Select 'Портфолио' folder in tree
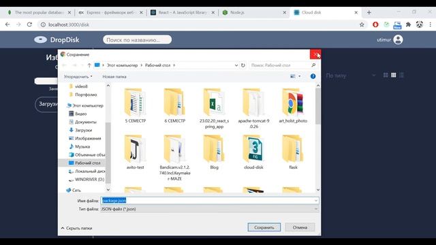The height and width of the screenshot is (245, 436). point(86,95)
